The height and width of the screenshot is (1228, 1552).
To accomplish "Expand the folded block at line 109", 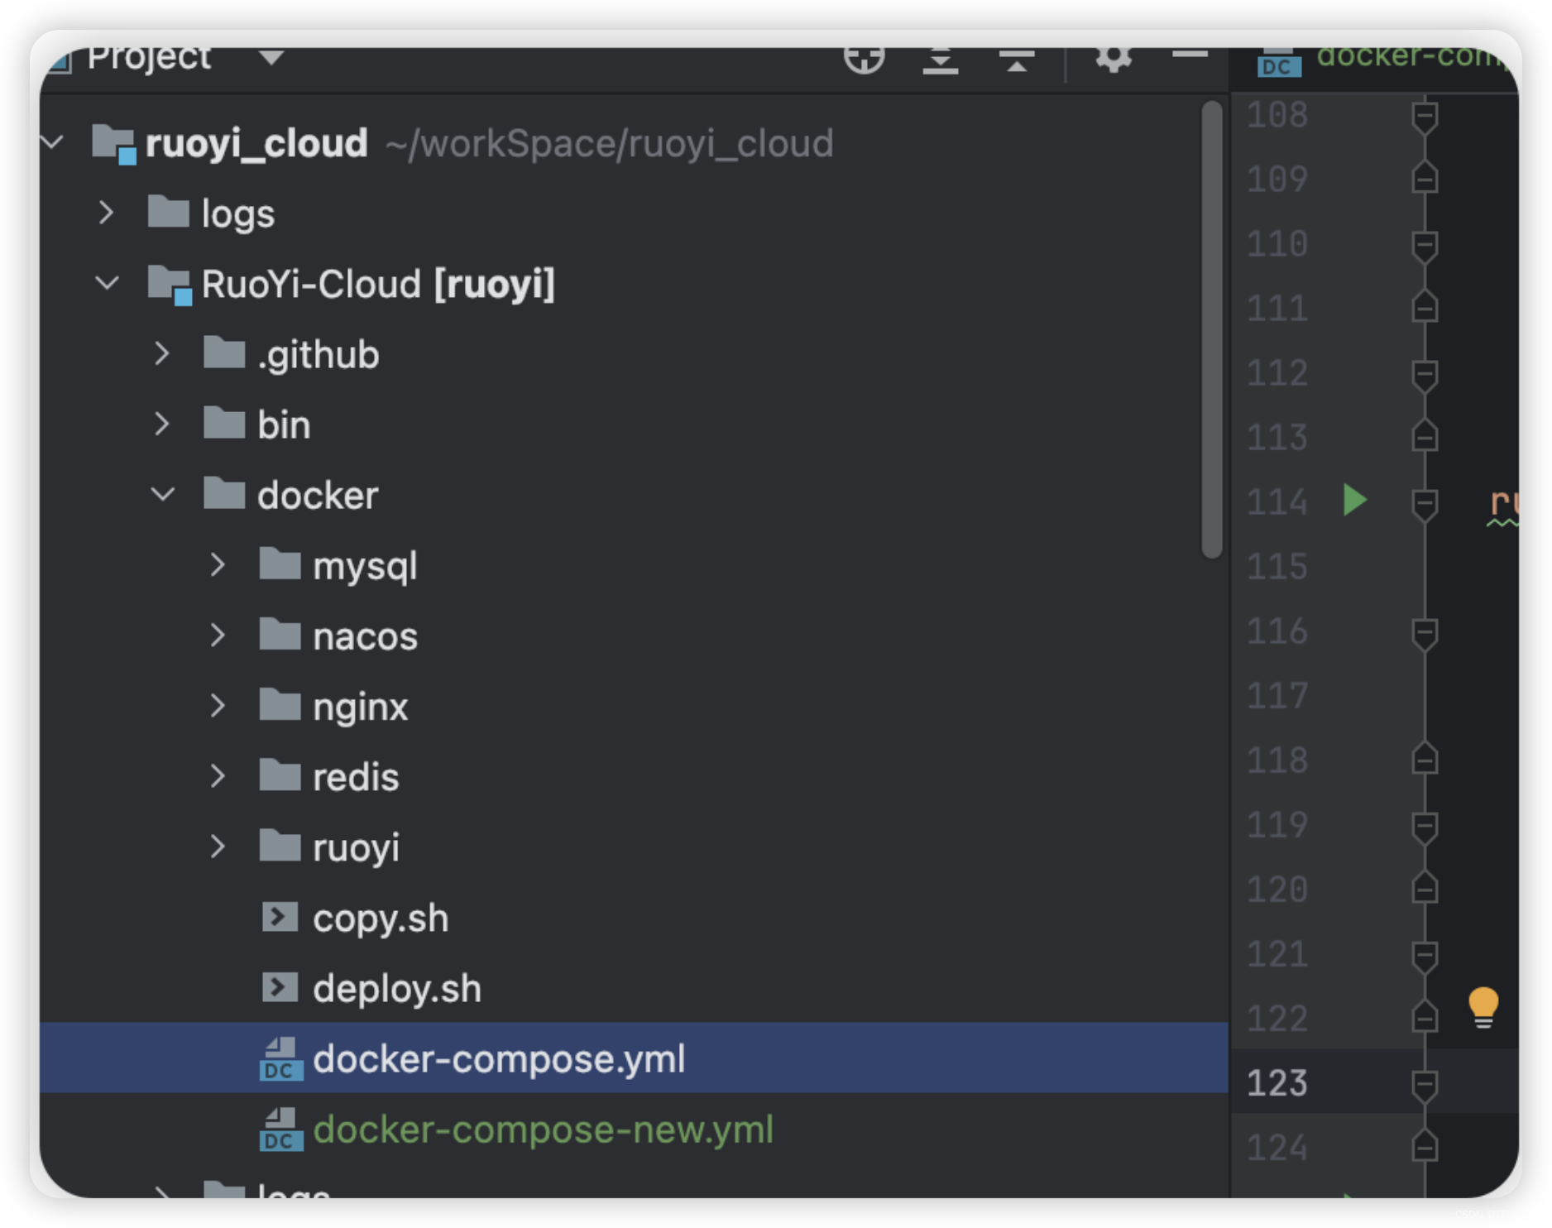I will click(x=1425, y=180).
